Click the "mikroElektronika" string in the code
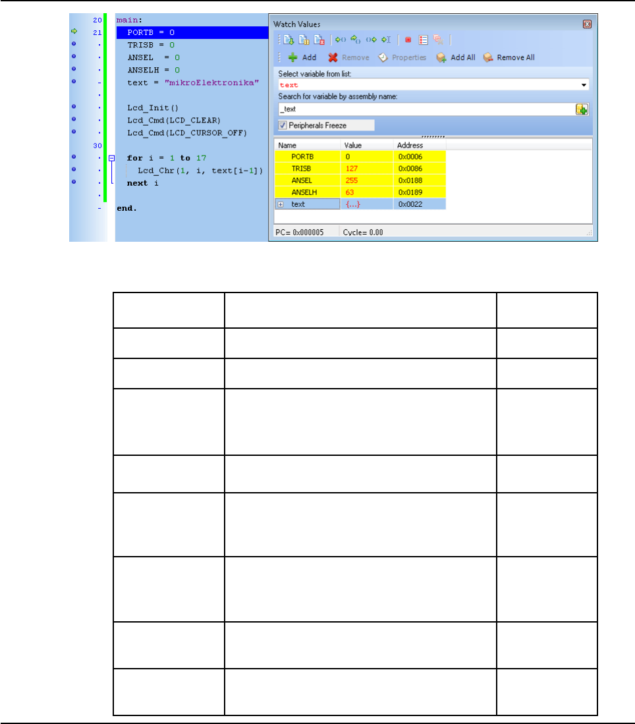The image size is (635, 724). point(211,82)
